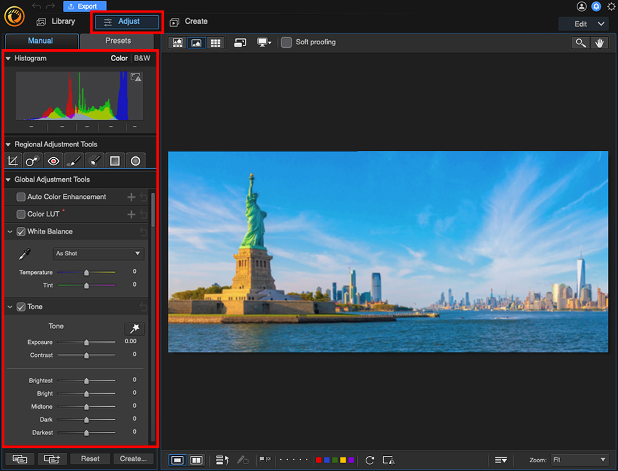618x471 pixels.
Task: Select the Crop and Straighten tool
Action: [x=12, y=161]
